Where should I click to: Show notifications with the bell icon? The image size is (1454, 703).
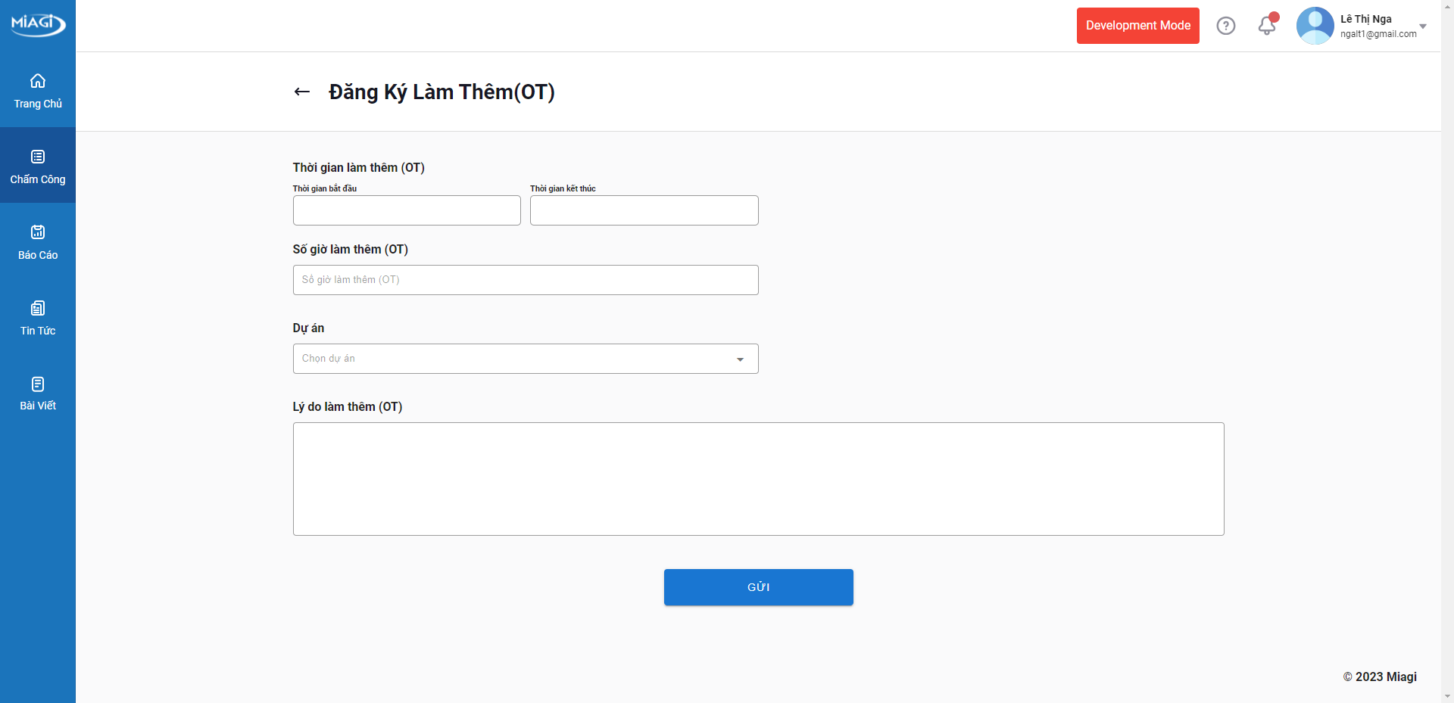pyautogui.click(x=1266, y=26)
